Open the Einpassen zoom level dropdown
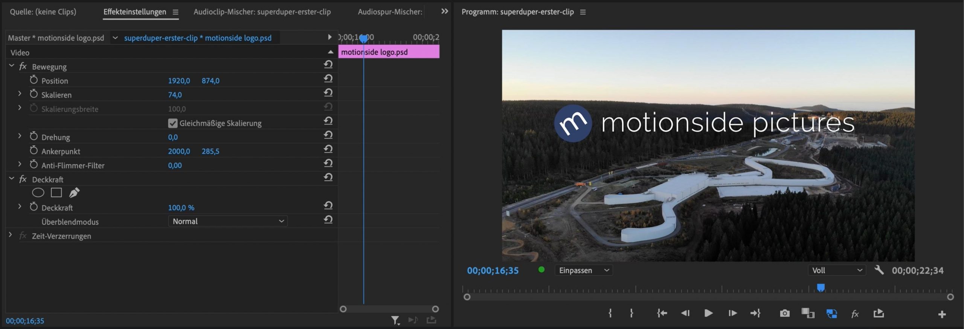The width and height of the screenshot is (964, 329). (x=583, y=270)
